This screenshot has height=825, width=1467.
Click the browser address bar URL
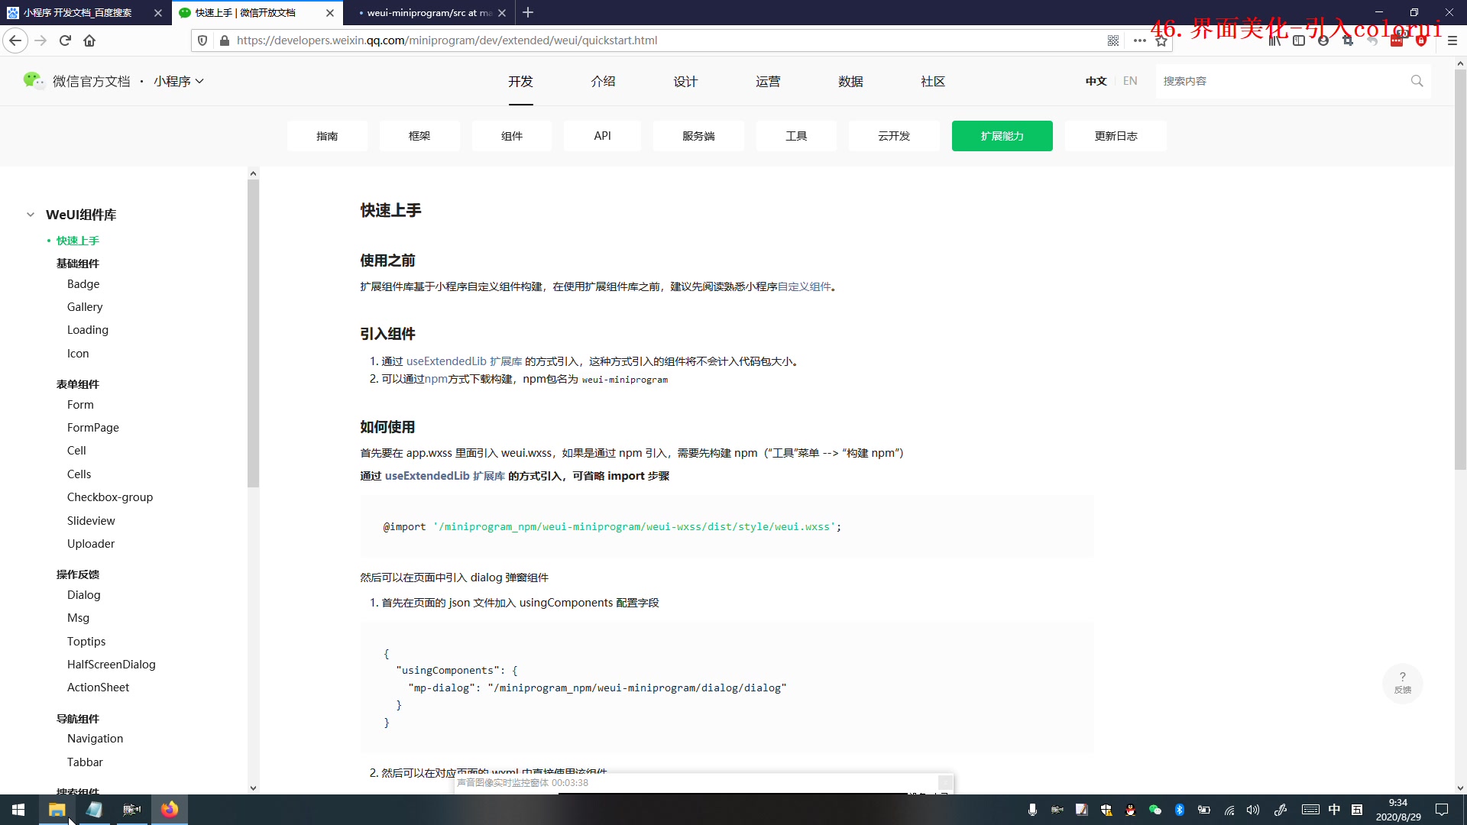(447, 40)
